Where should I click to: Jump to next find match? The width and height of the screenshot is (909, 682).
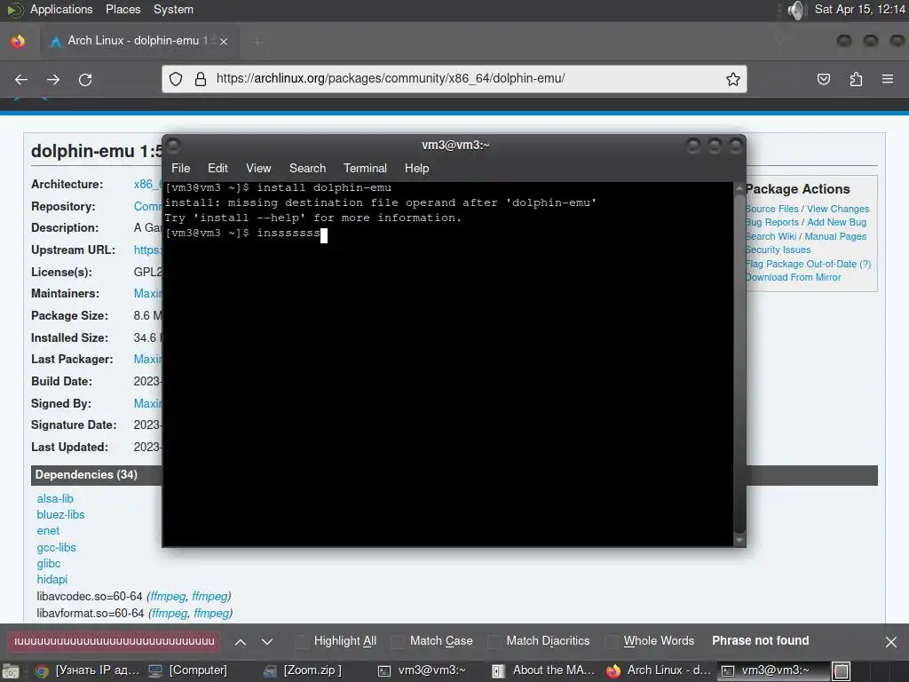click(266, 641)
